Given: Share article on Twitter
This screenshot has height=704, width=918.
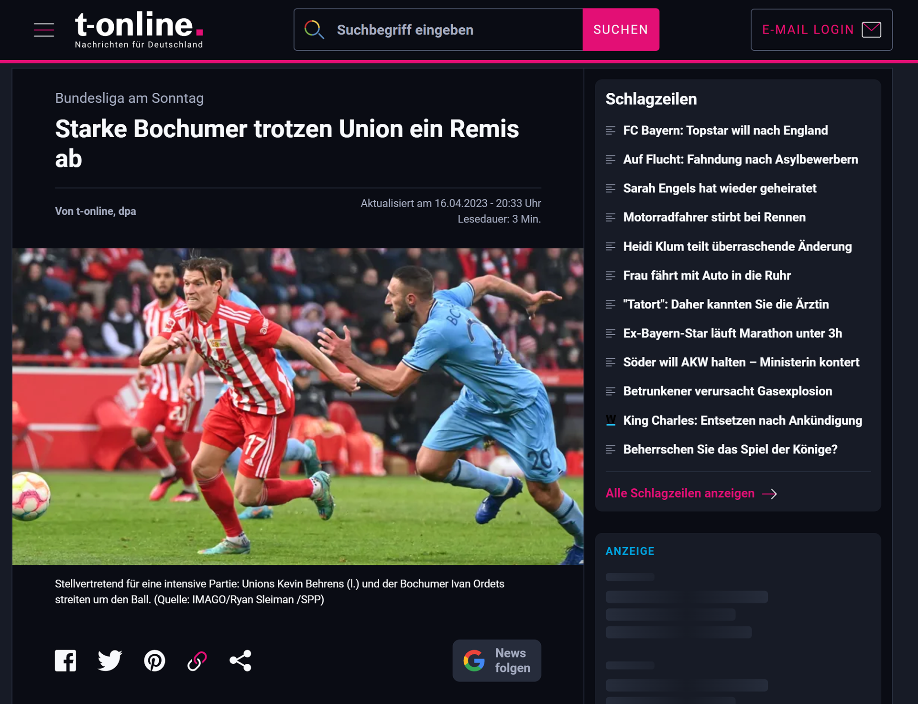Looking at the screenshot, I should pos(109,660).
